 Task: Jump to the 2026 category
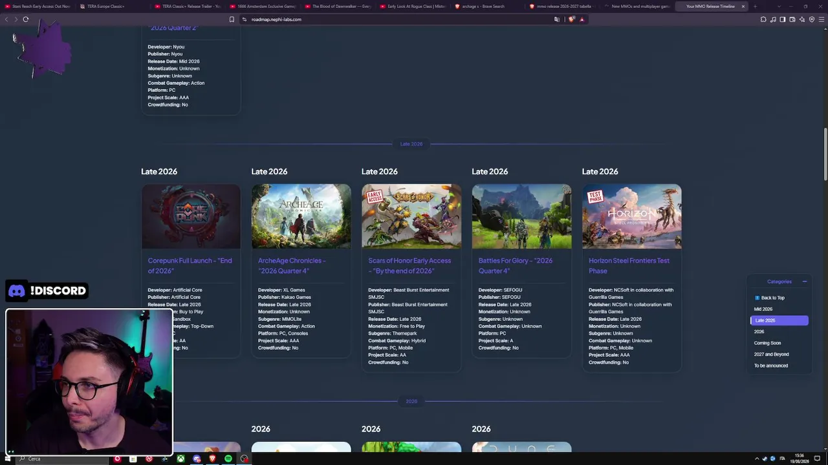(x=759, y=332)
